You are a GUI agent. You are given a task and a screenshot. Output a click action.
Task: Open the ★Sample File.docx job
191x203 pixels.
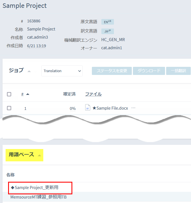pyautogui.click(x=110, y=108)
